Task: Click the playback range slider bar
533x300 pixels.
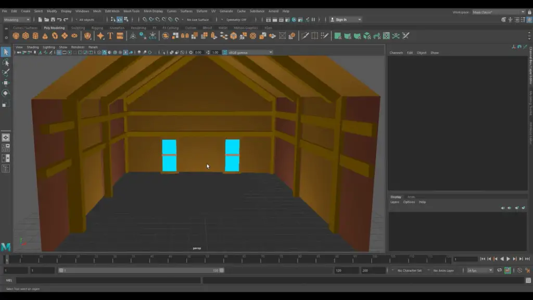Action: pyautogui.click(x=141, y=270)
